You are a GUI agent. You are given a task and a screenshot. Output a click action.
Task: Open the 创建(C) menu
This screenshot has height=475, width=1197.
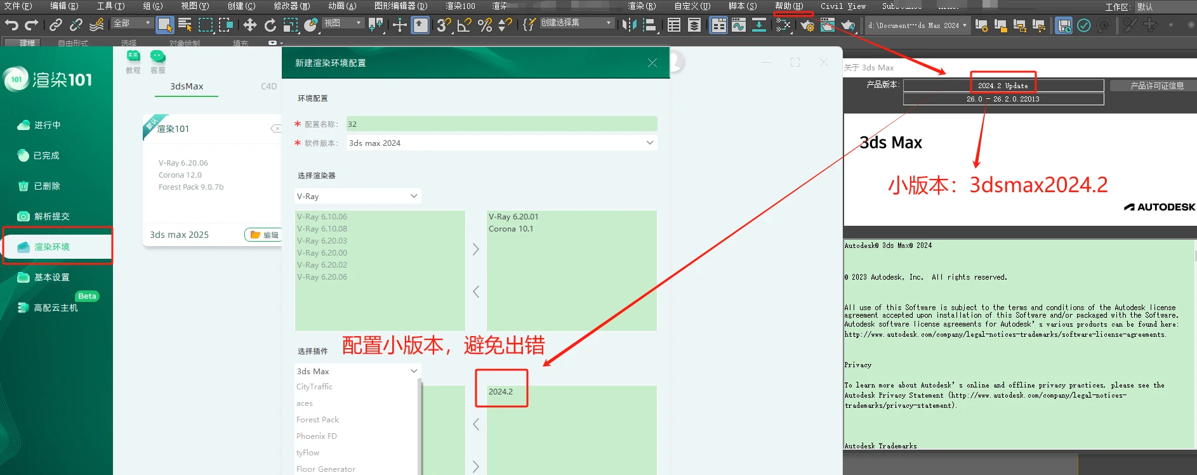coord(241,6)
